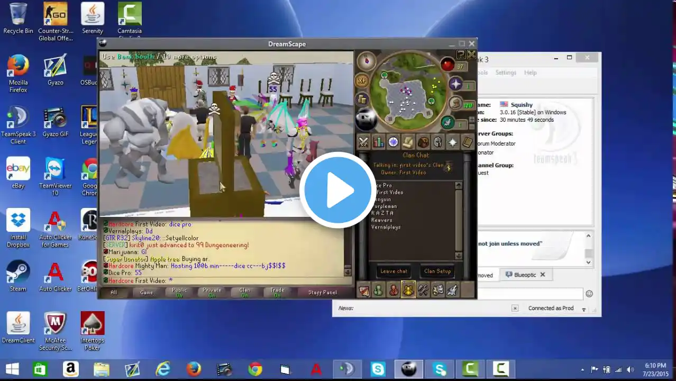Screen dimensions: 676x381
Task: Click the Recycle Bin desktop icon
Action: [x=18, y=19]
